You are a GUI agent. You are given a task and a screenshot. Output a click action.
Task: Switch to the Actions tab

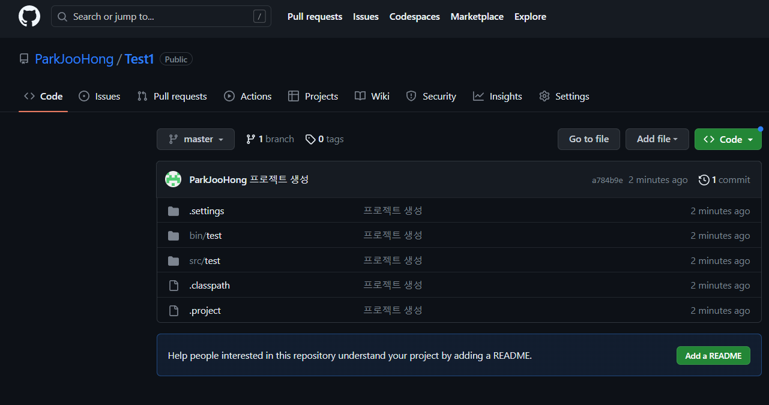[248, 96]
